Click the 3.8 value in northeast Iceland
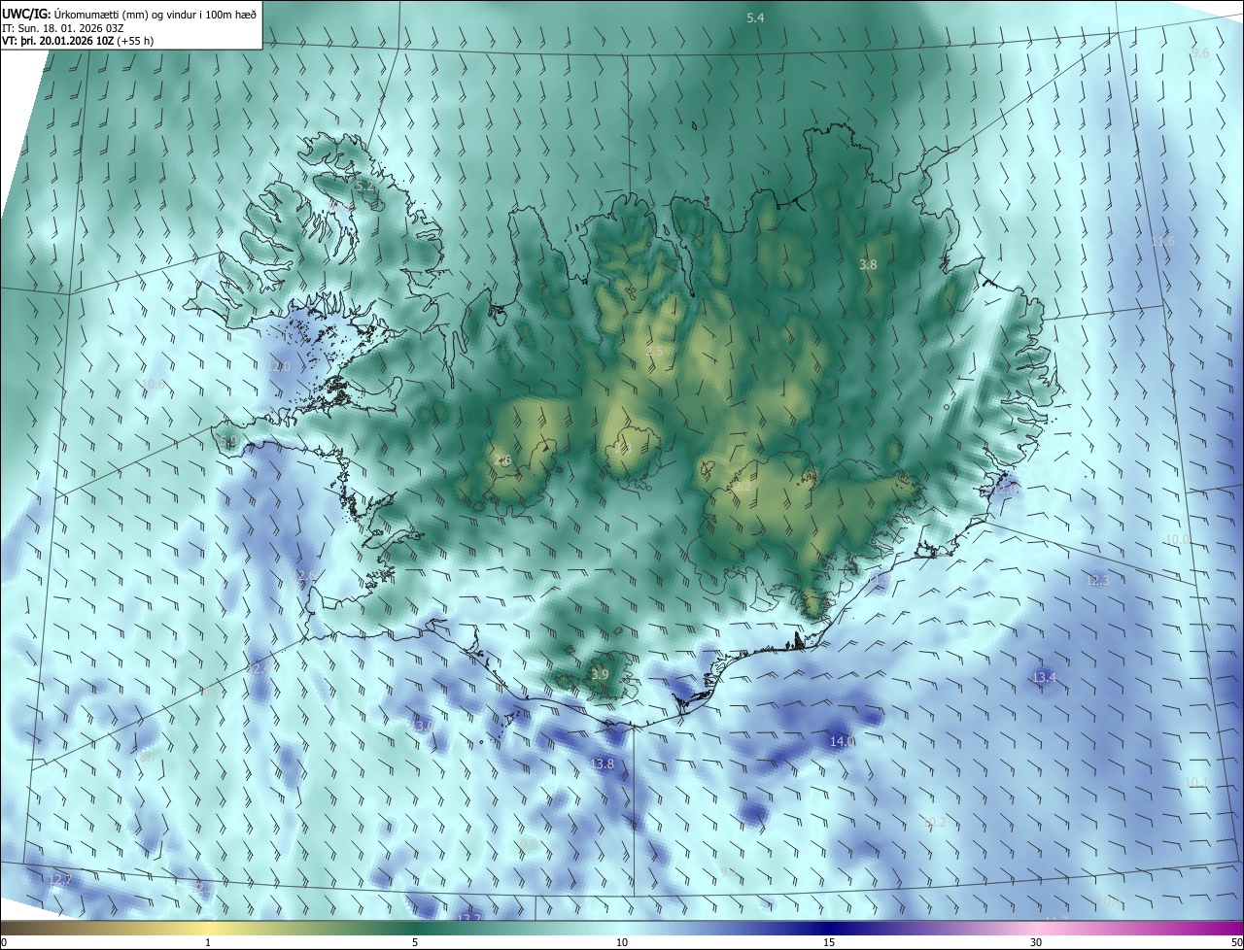1244x950 pixels. click(868, 264)
